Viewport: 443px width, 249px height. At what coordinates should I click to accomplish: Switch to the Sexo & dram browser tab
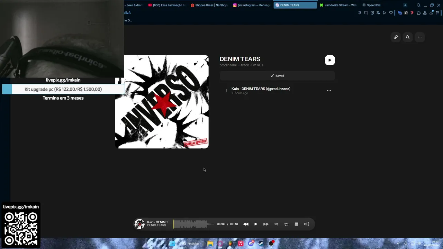pyautogui.click(x=134, y=5)
